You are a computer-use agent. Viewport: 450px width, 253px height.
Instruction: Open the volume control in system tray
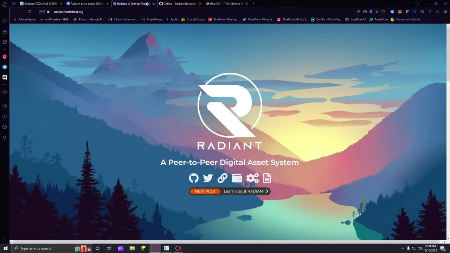(x=419, y=248)
